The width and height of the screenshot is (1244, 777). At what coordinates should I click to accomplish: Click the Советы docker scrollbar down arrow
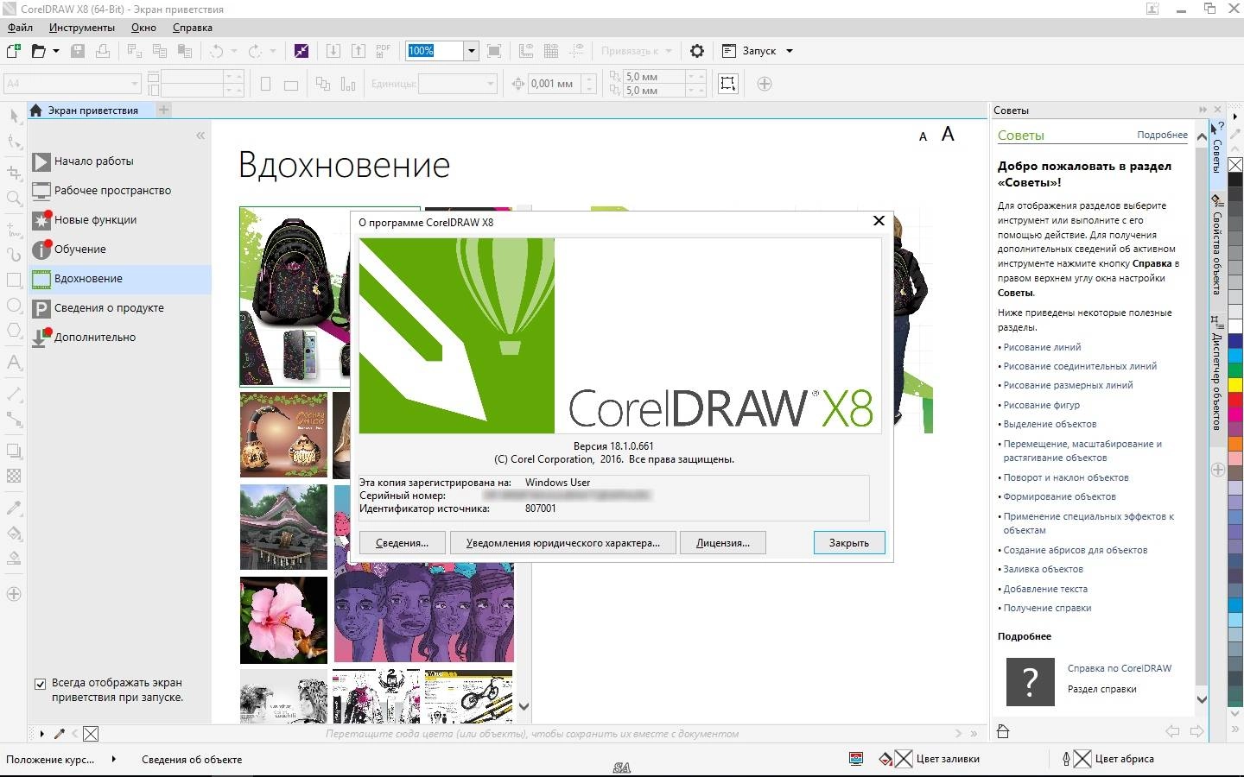tap(1202, 699)
